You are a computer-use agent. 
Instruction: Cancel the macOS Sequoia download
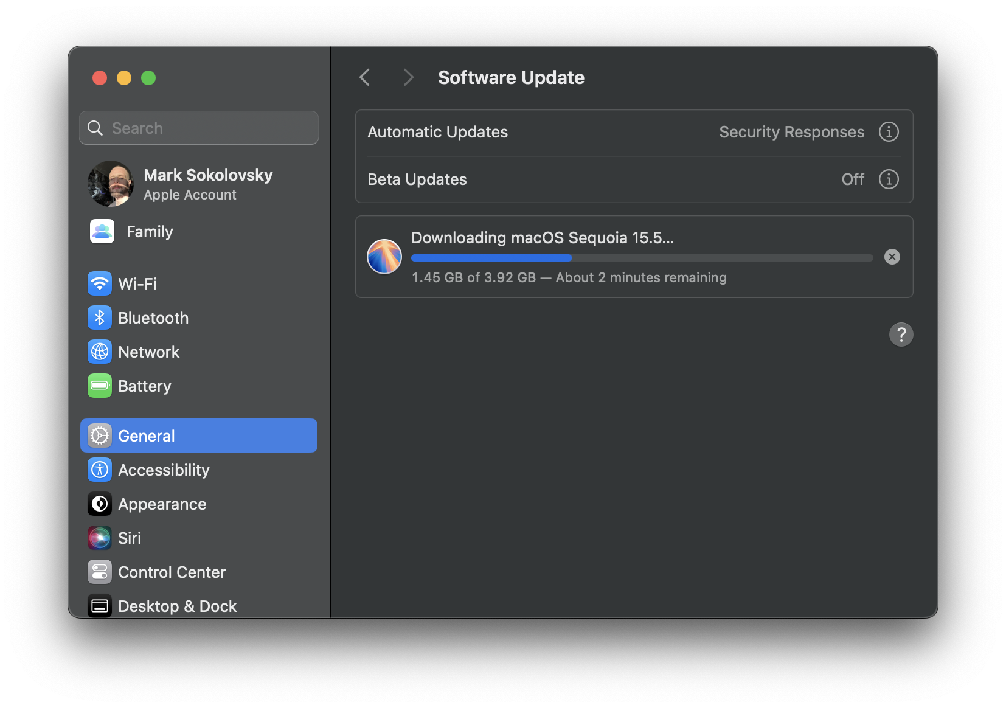[x=892, y=257]
